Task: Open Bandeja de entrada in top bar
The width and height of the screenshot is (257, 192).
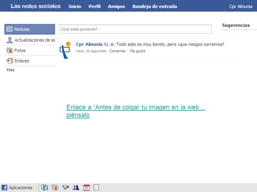Action: pyautogui.click(x=155, y=6)
